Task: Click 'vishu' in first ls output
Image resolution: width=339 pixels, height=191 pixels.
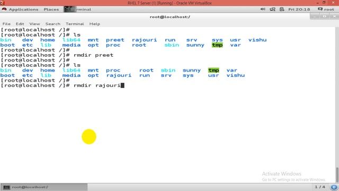Action: pos(257,40)
